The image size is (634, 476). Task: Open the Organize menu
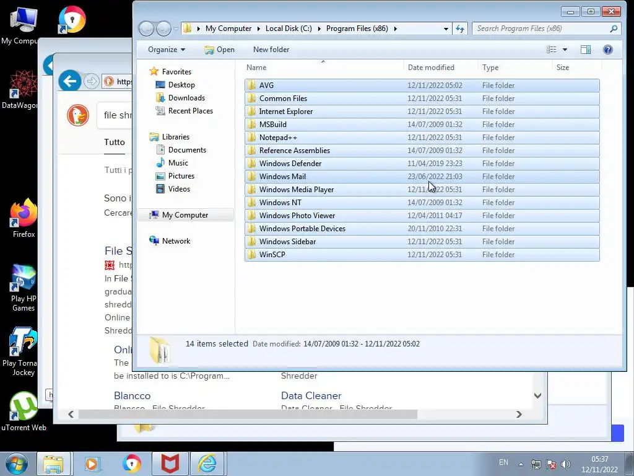tap(166, 50)
